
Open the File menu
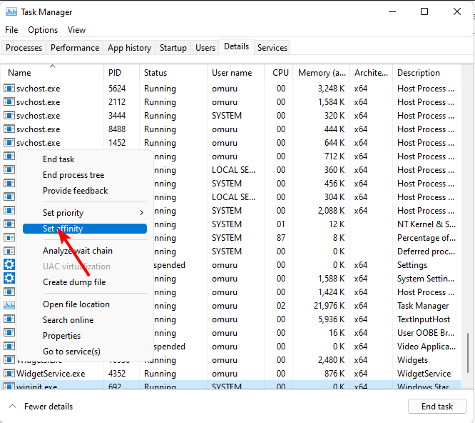[x=11, y=30]
